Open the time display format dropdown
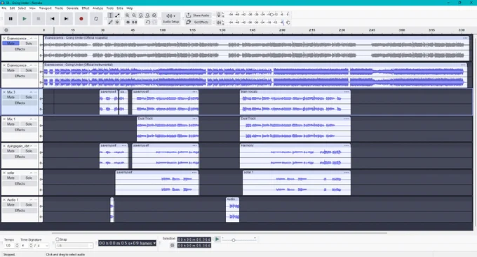The width and height of the screenshot is (477, 257). [154, 243]
